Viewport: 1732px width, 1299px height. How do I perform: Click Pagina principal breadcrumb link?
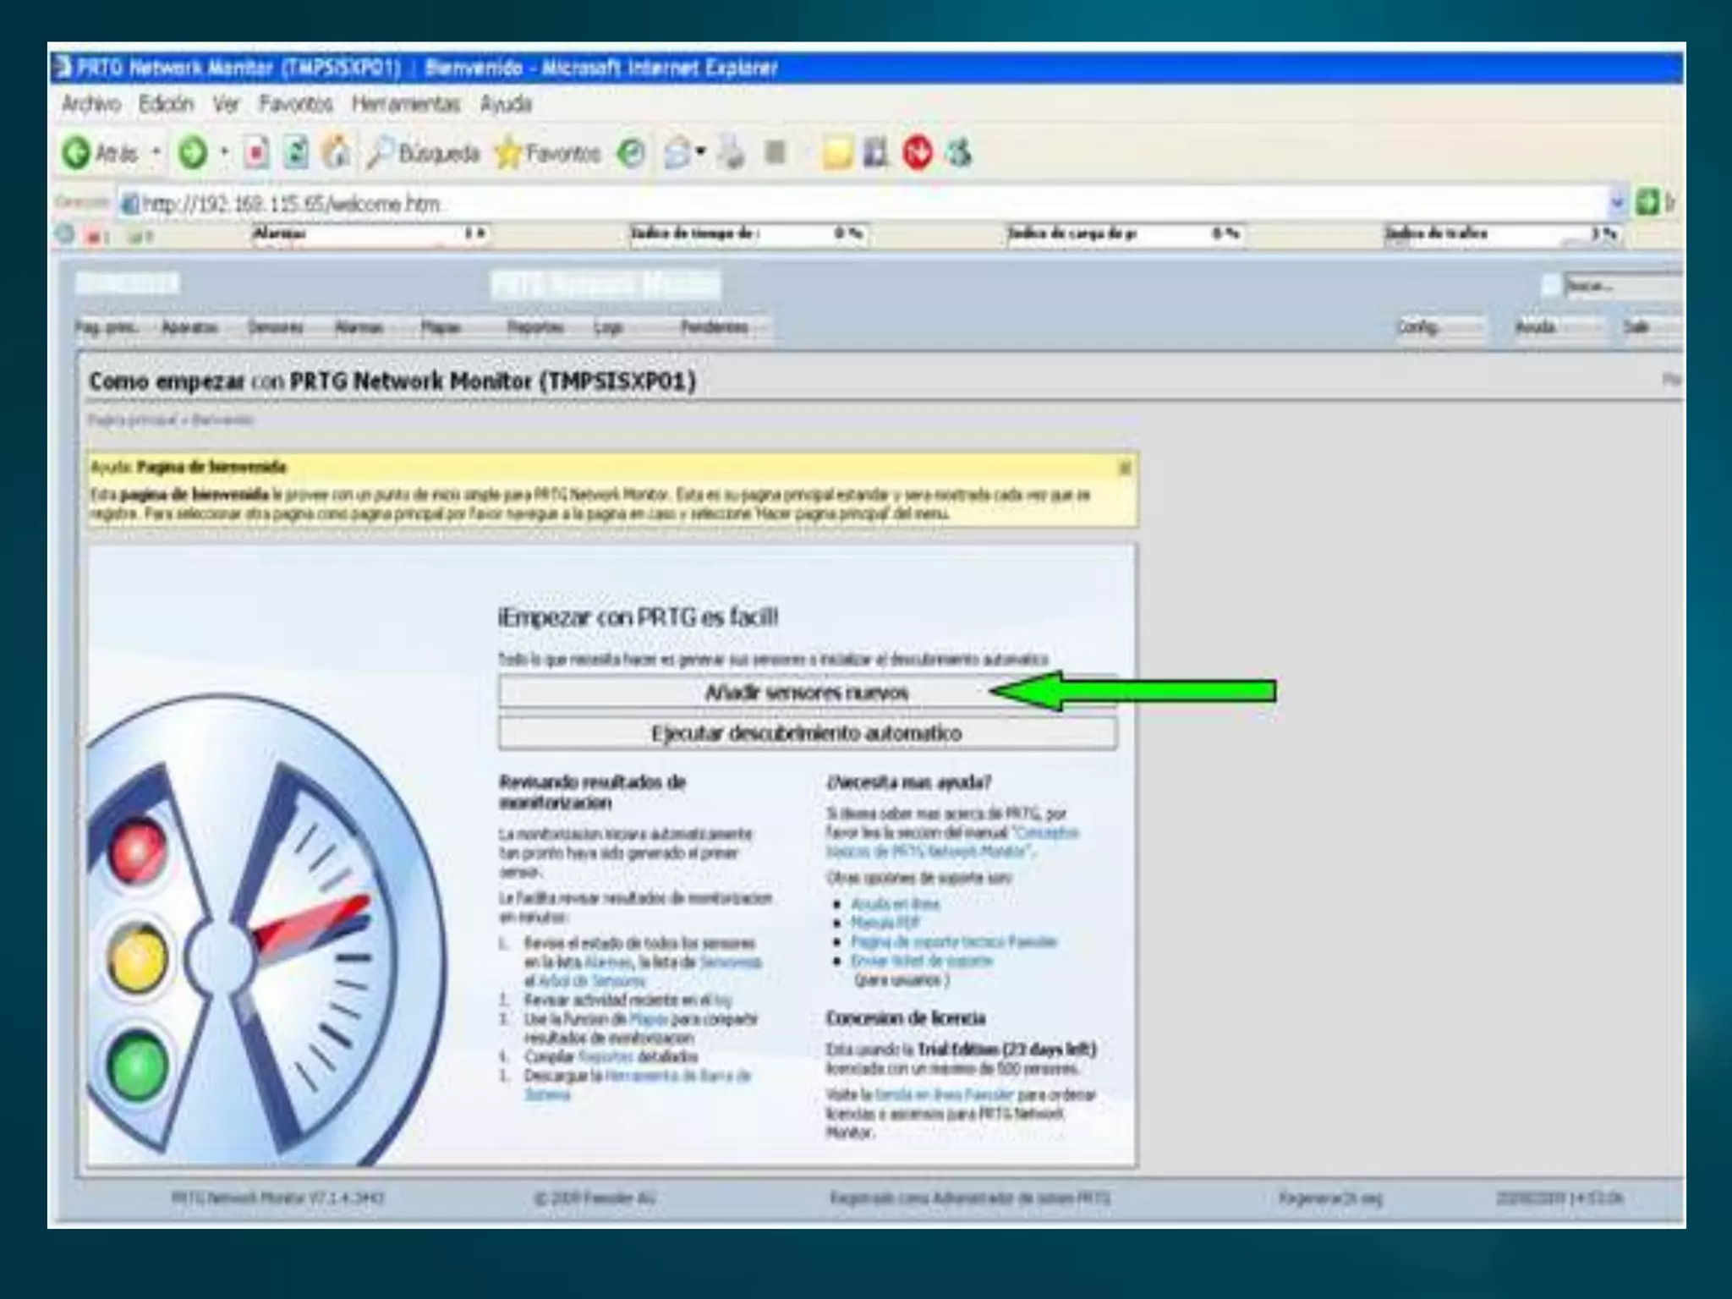coord(133,420)
